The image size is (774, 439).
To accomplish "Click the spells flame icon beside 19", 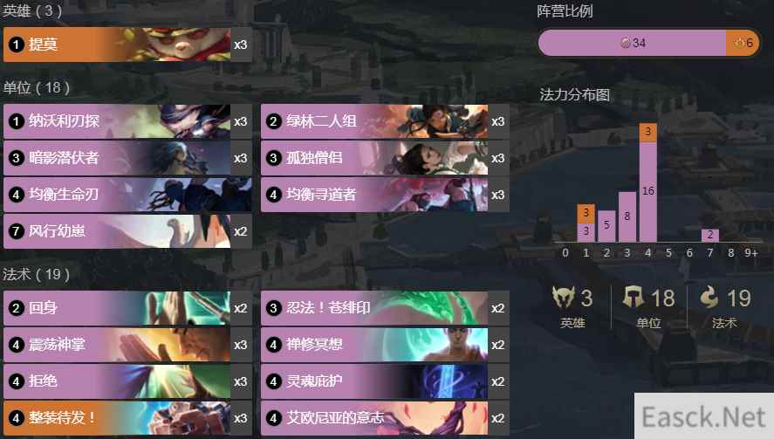I will (709, 298).
